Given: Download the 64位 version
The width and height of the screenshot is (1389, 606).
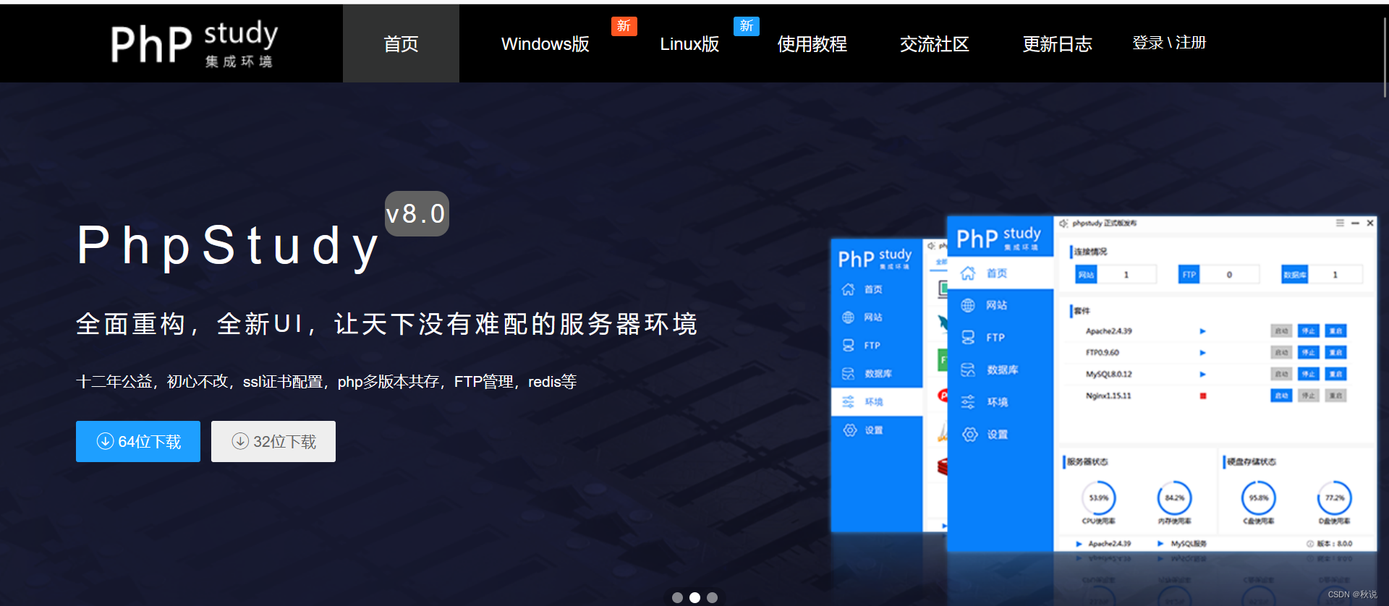Looking at the screenshot, I should [x=138, y=441].
